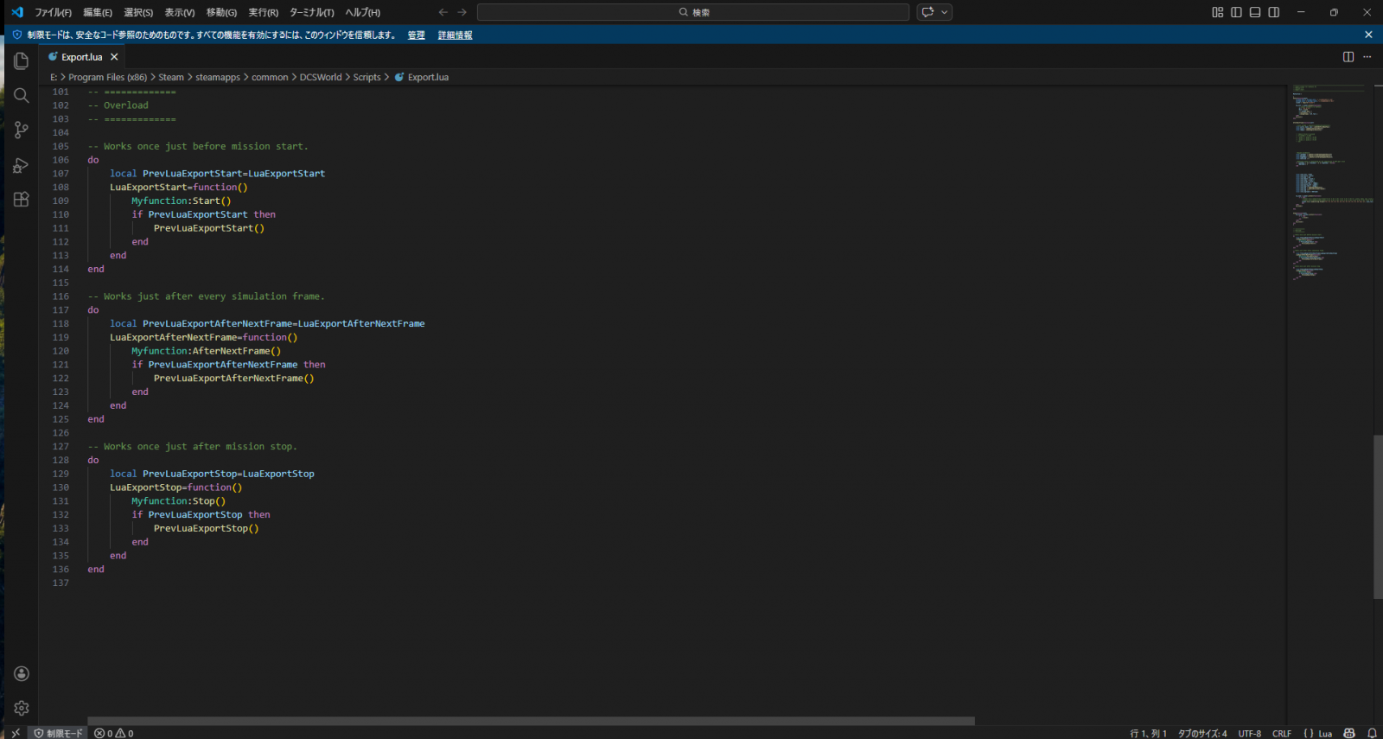The height and width of the screenshot is (739, 1383).
Task: Click Program Files (x86) breadcrumb
Action: 108,77
